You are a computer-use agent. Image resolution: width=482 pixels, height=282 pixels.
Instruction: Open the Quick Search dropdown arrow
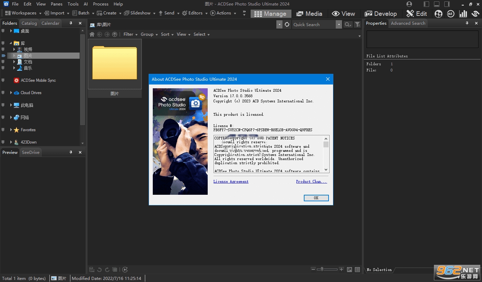click(x=339, y=24)
